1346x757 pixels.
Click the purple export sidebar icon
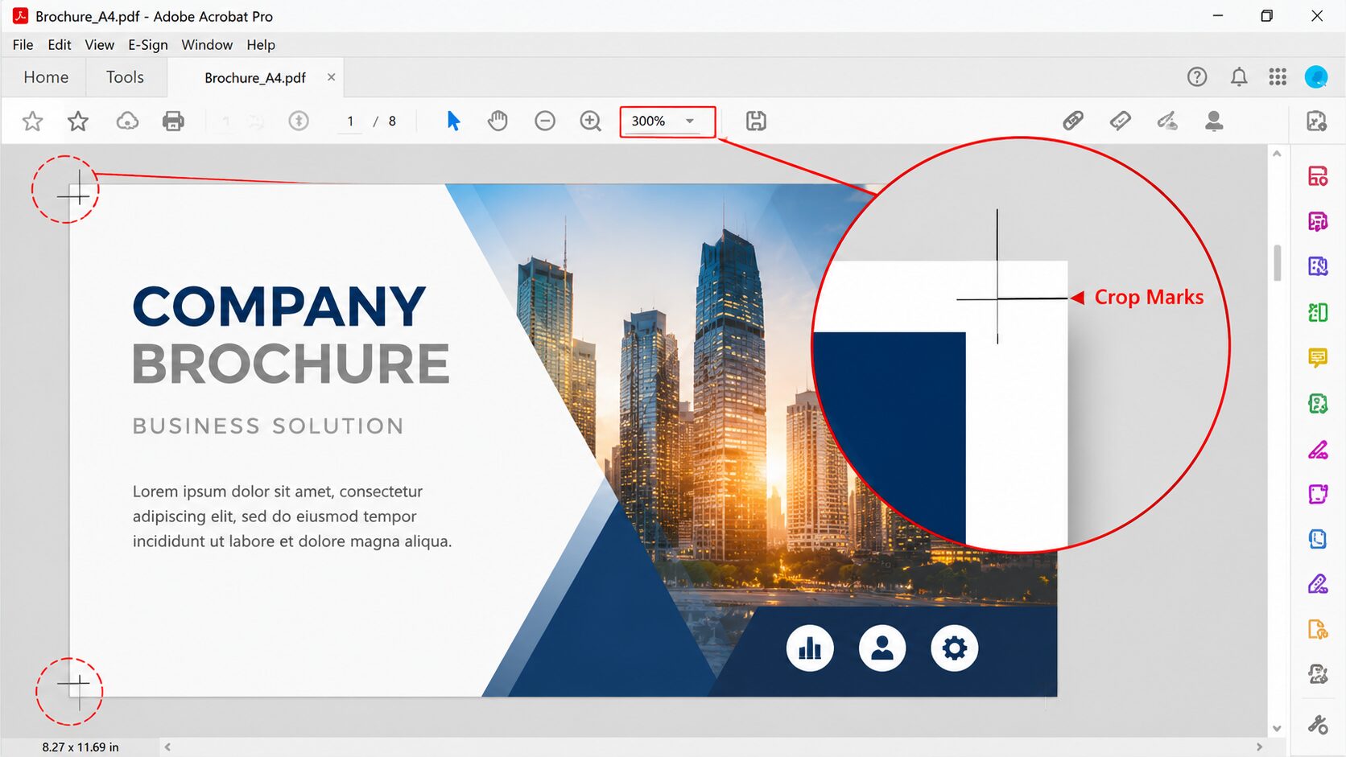click(1318, 266)
